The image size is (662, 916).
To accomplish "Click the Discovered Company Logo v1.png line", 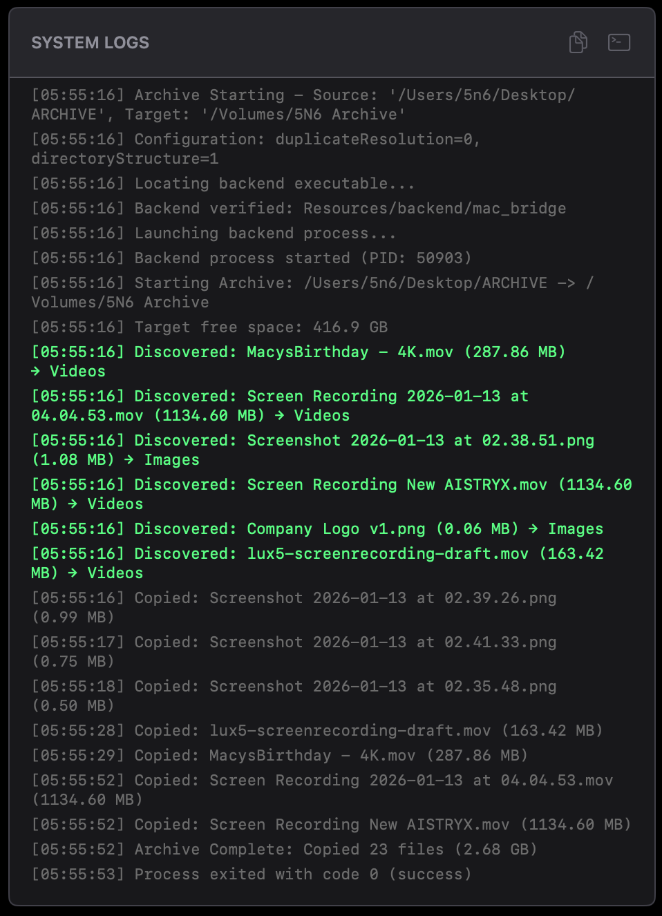I will pos(316,528).
